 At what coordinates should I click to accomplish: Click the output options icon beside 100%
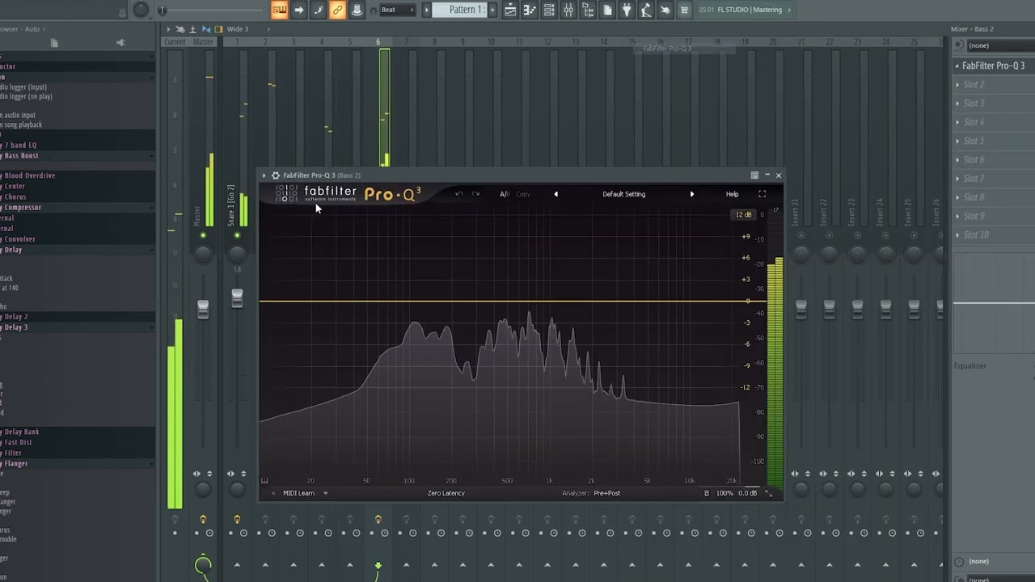(706, 493)
